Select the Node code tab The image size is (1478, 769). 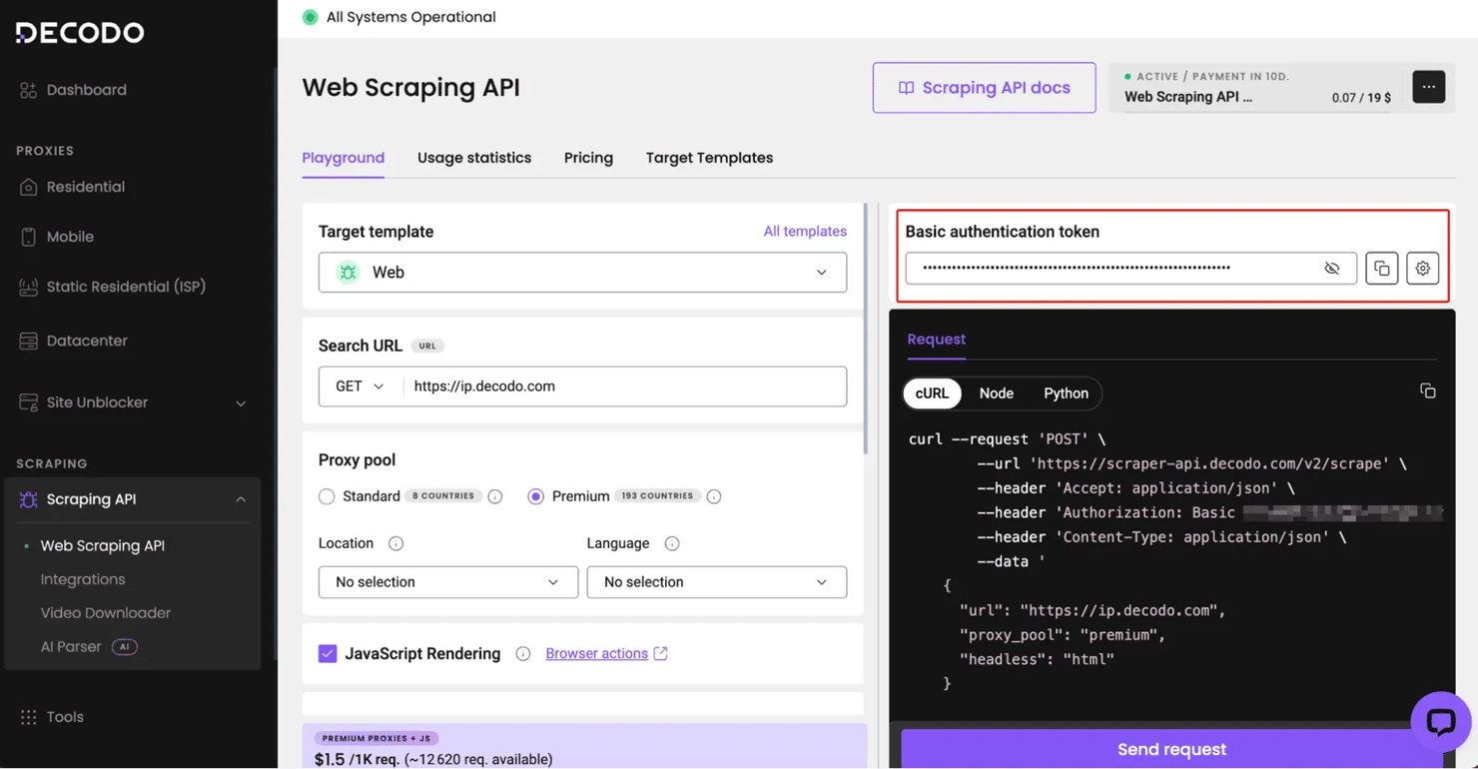point(997,393)
